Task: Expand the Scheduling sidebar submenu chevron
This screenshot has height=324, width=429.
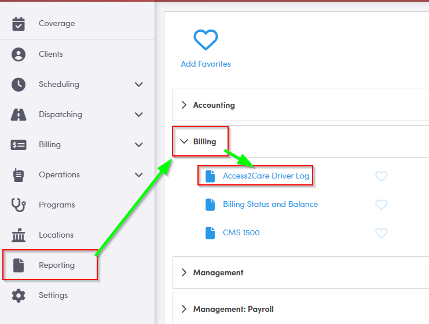Action: point(138,85)
